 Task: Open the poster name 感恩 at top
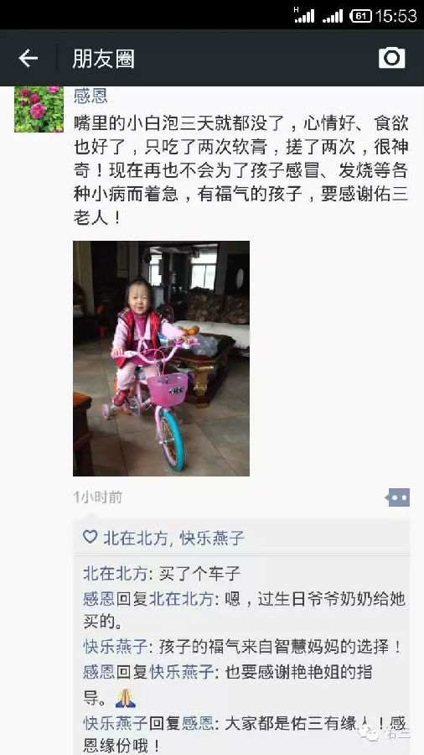point(90,96)
